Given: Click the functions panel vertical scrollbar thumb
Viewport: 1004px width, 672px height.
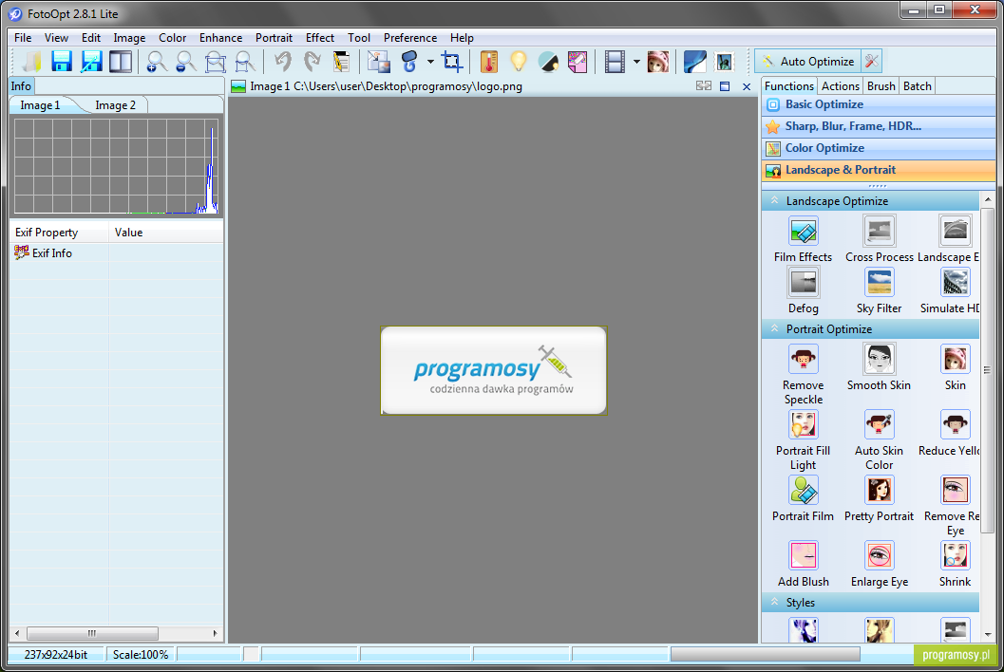Looking at the screenshot, I should 987,370.
